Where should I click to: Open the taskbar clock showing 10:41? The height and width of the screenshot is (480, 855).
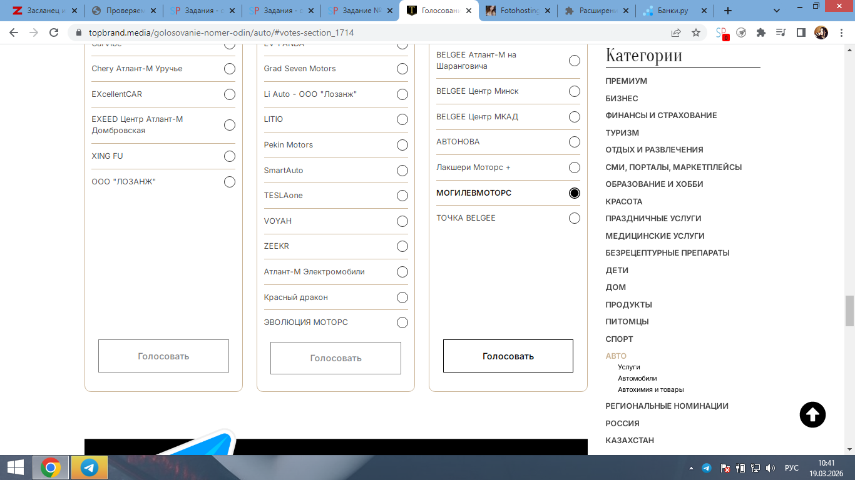[x=826, y=467]
